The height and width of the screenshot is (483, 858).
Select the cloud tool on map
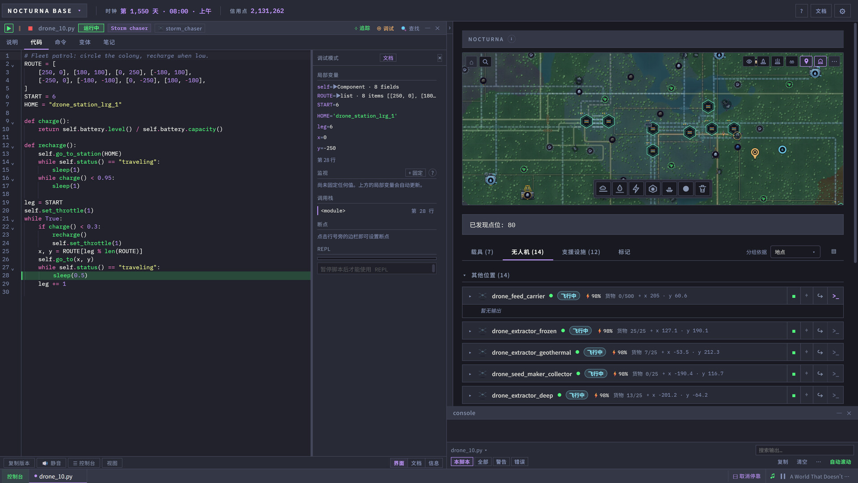[603, 189]
